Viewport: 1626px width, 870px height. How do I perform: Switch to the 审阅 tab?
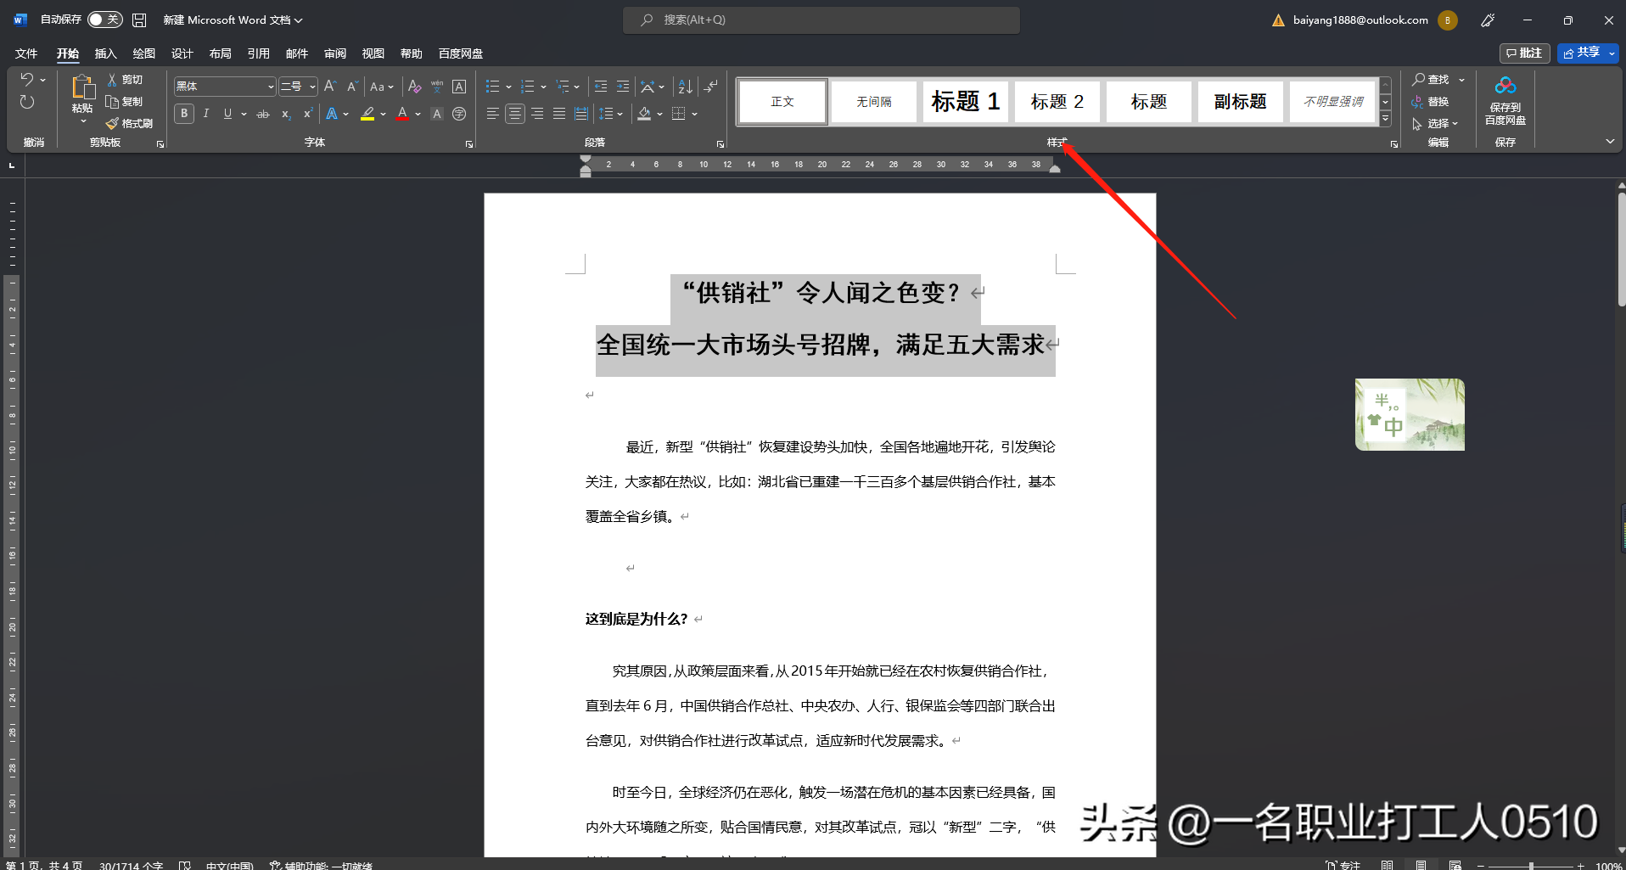coord(334,53)
